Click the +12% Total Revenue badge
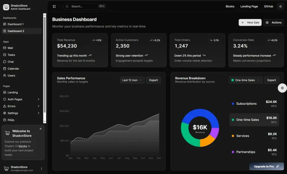Screen dimensions: 287x174 tap(97, 40)
